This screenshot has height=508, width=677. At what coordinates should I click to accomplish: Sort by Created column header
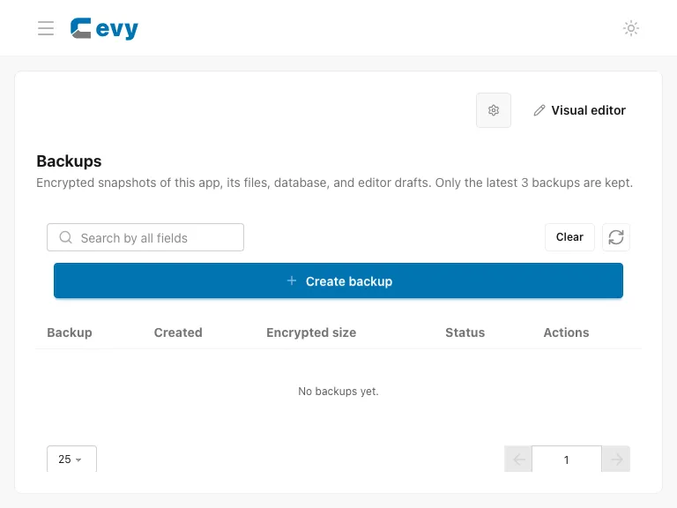178,332
